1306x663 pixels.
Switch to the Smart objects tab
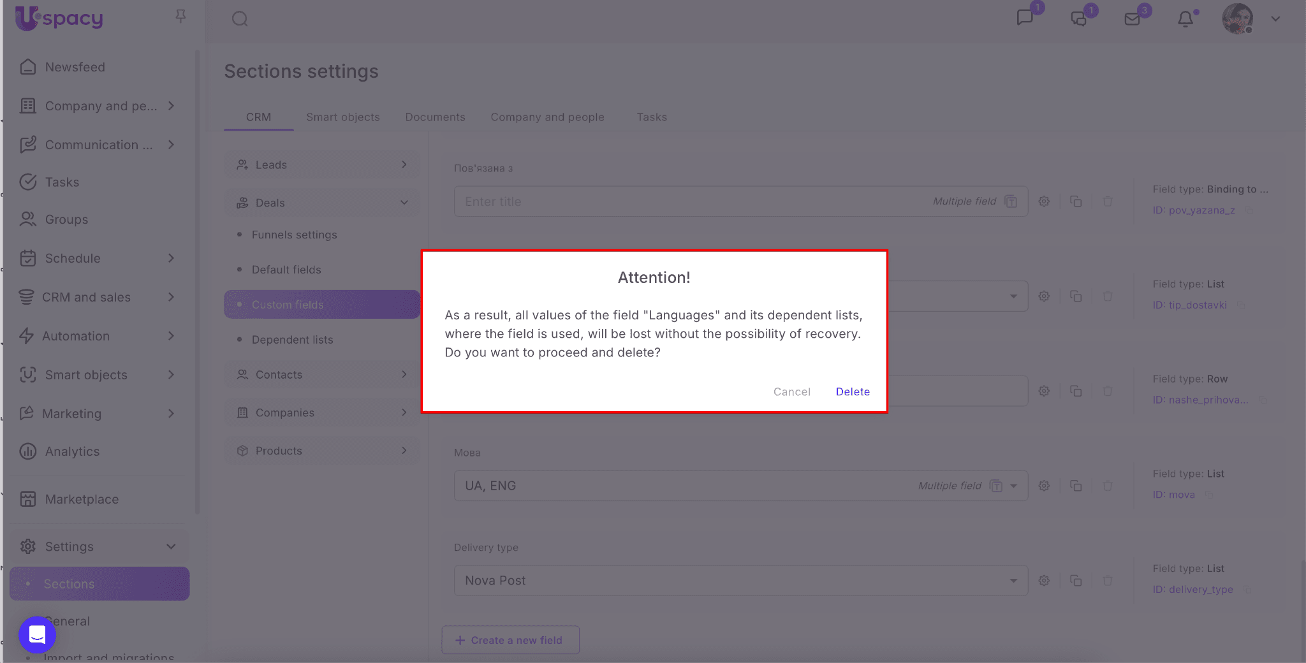point(342,117)
